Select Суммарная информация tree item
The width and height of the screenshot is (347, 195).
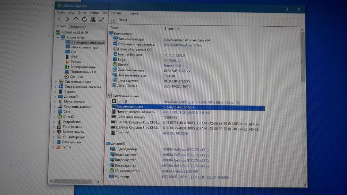coord(88,42)
